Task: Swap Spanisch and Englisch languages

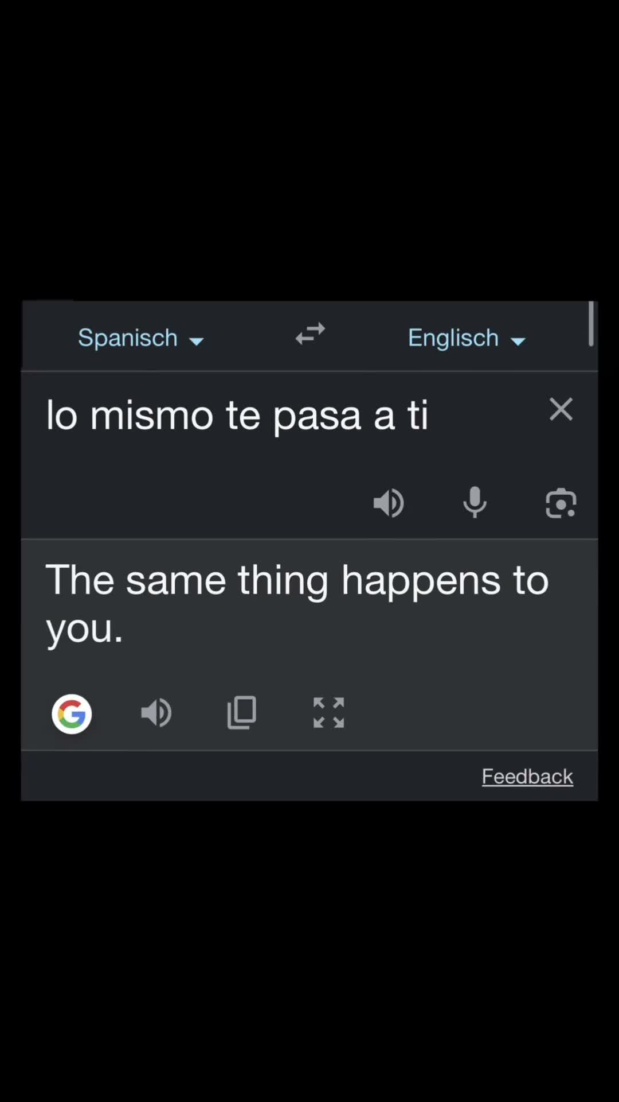Action: click(310, 333)
